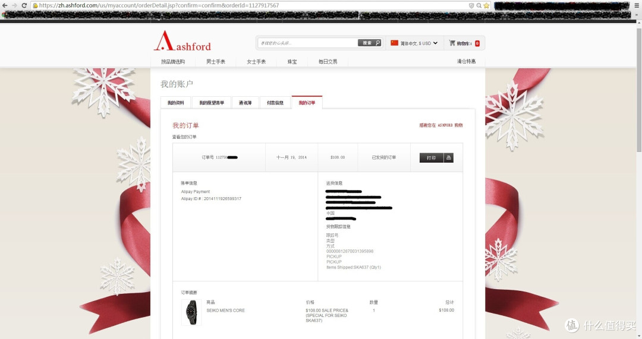Open 按品牌选购 menu

(173, 62)
